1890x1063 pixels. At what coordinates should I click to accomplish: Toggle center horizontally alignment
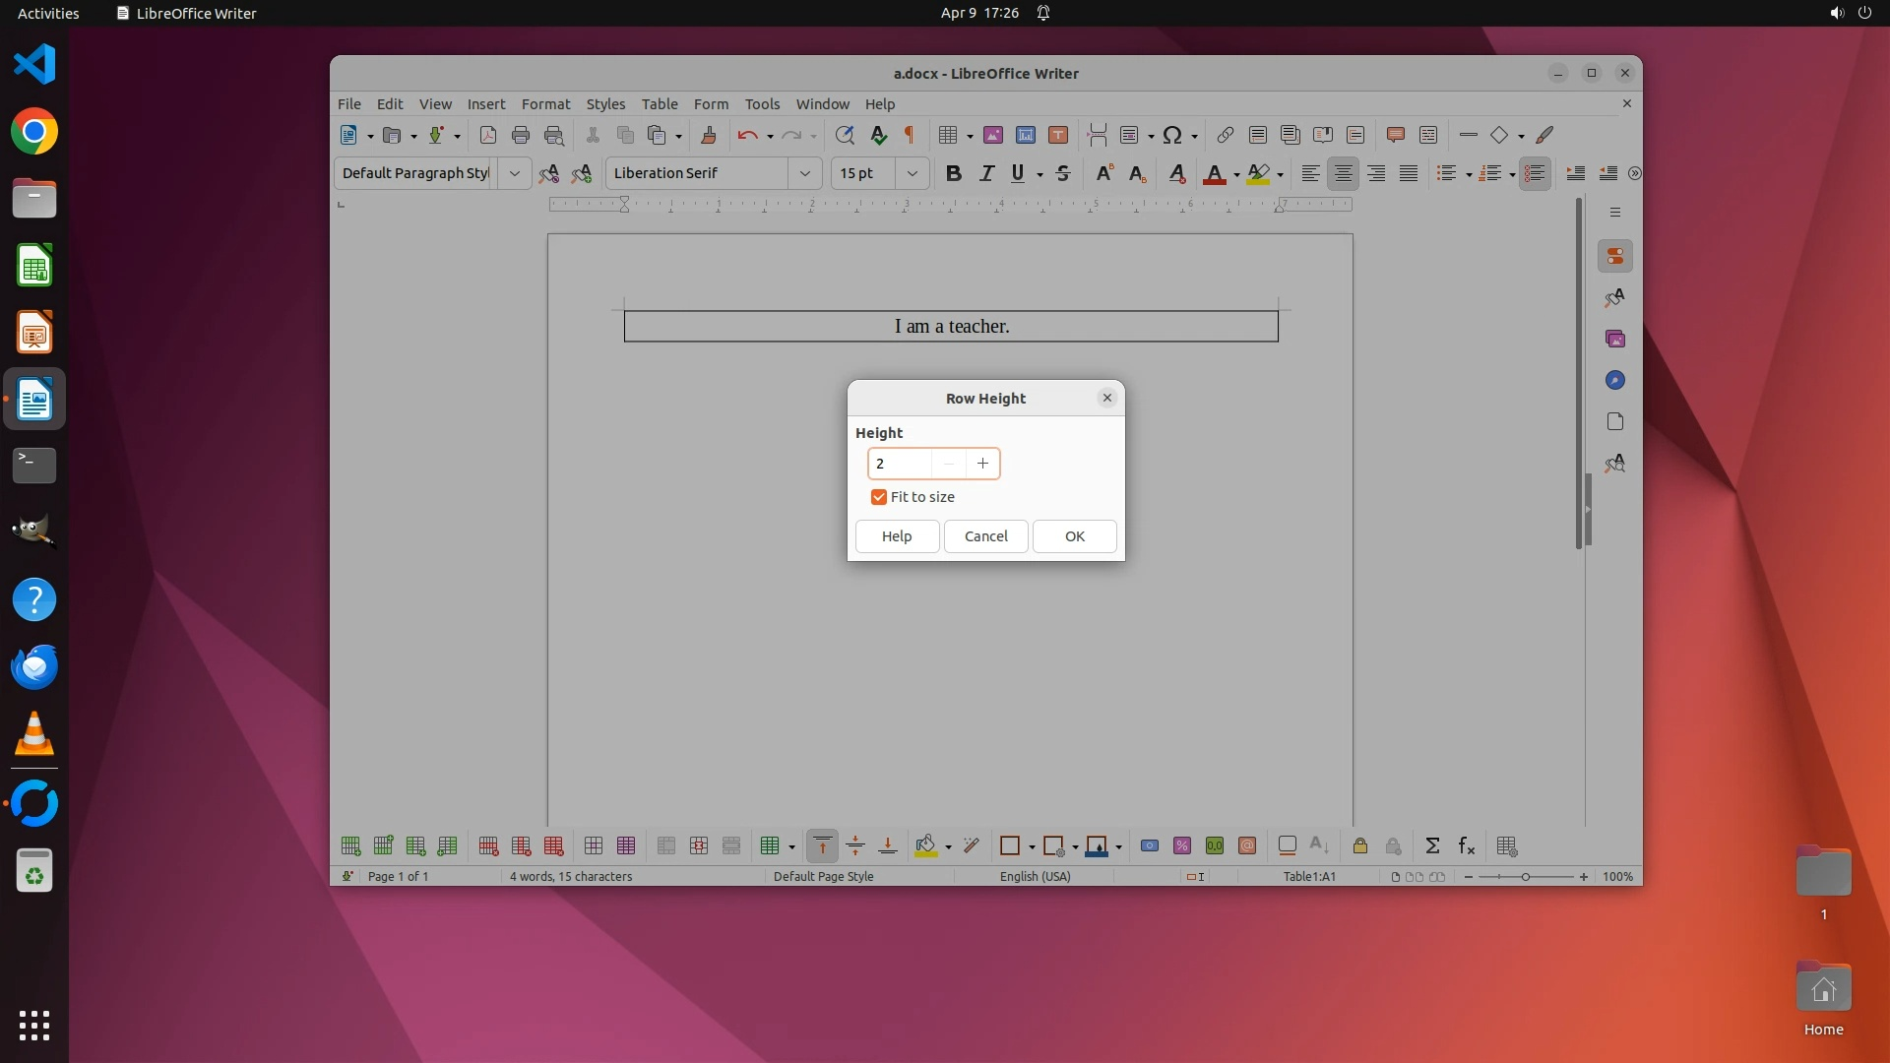(1343, 173)
